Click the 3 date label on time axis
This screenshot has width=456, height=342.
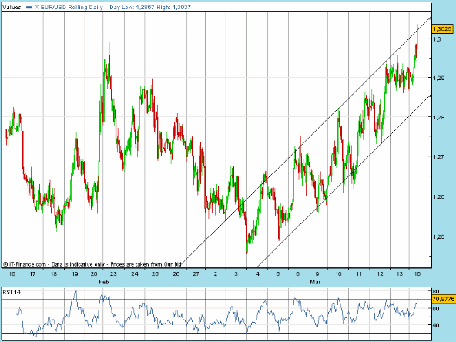click(x=236, y=273)
